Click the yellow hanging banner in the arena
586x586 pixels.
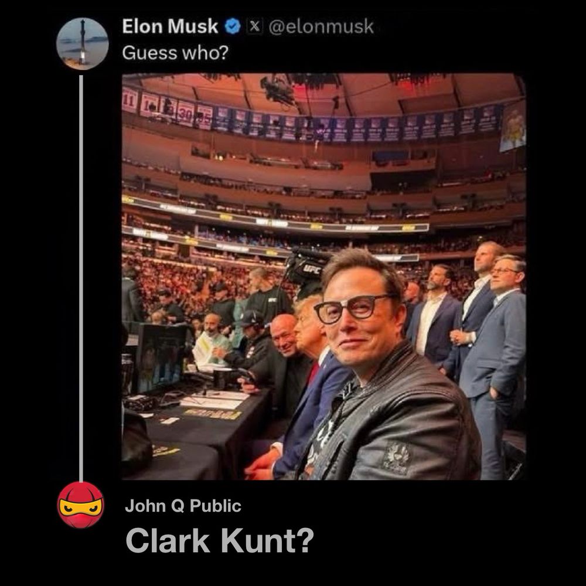point(512,126)
